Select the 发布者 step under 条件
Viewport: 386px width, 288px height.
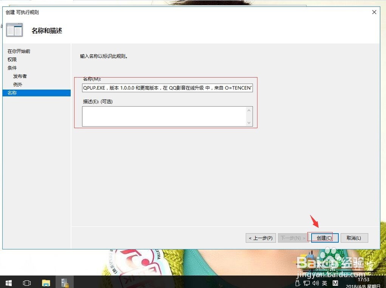(20, 76)
